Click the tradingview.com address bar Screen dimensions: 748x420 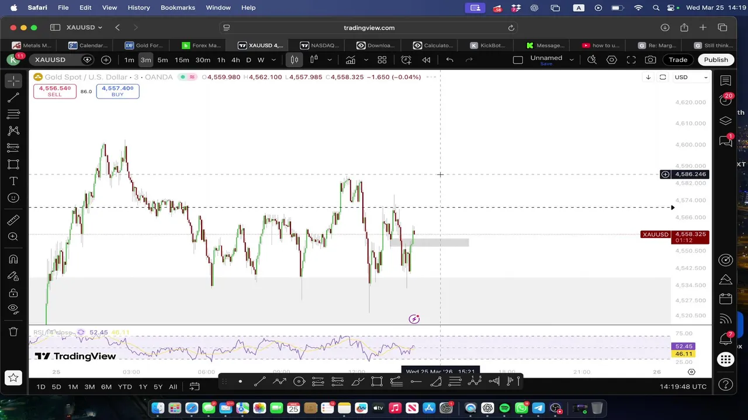click(369, 27)
